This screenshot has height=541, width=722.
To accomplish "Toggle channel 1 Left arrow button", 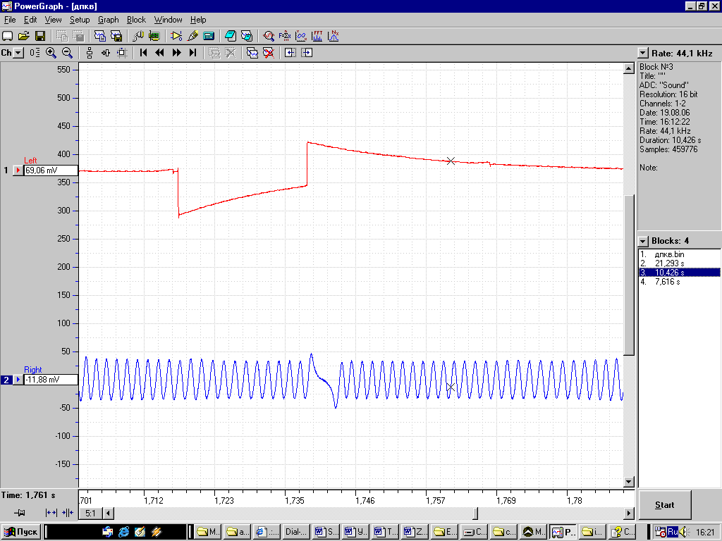I will pyautogui.click(x=18, y=170).
